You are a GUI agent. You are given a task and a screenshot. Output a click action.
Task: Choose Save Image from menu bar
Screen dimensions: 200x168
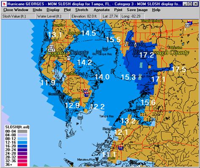(x=137, y=10)
